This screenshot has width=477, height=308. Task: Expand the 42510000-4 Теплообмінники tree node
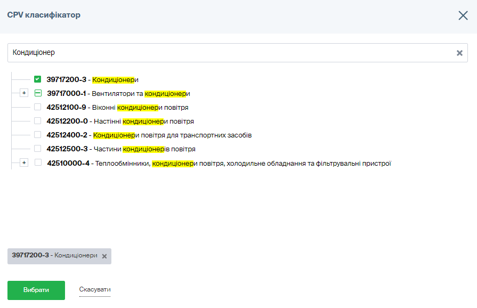23,163
